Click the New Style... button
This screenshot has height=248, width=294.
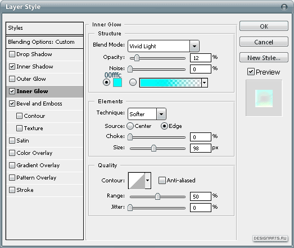(x=264, y=57)
